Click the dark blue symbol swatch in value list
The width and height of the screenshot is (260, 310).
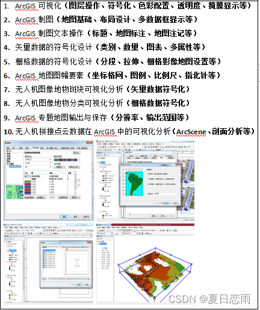(x=28, y=192)
